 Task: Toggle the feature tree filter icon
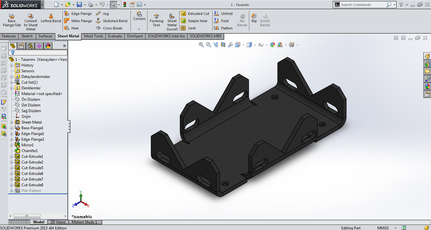click(x=12, y=53)
